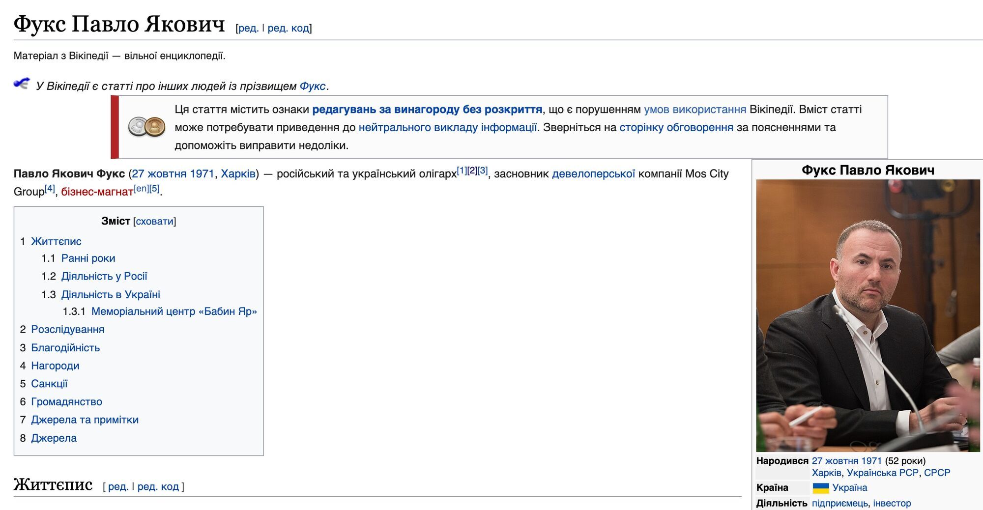Image resolution: width=983 pixels, height=510 pixels.
Task: Open the infobox portrait photo of Pavlo Fuks
Action: pyautogui.click(x=867, y=315)
